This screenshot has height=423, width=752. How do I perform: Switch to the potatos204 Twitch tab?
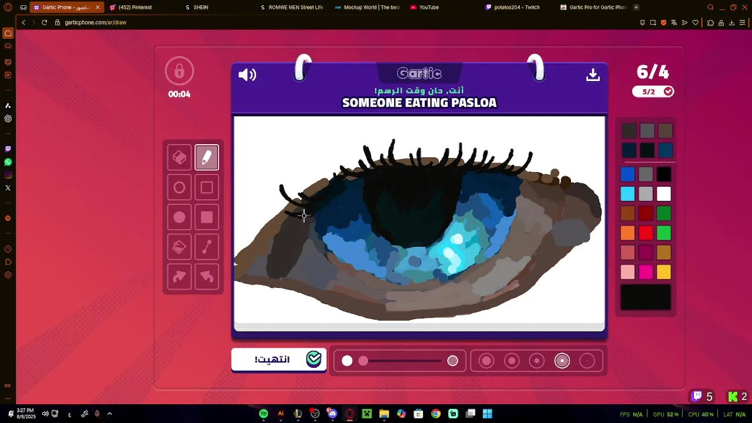tap(517, 8)
